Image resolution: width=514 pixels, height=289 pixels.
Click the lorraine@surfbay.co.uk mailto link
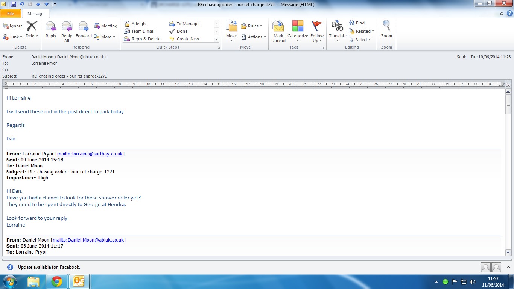coord(90,154)
